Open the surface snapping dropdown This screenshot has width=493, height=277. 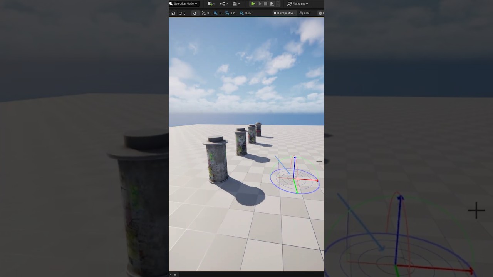pos(195,13)
